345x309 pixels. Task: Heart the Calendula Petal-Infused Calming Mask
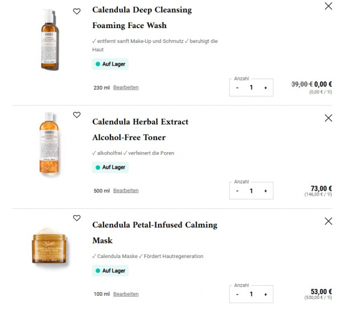click(77, 218)
